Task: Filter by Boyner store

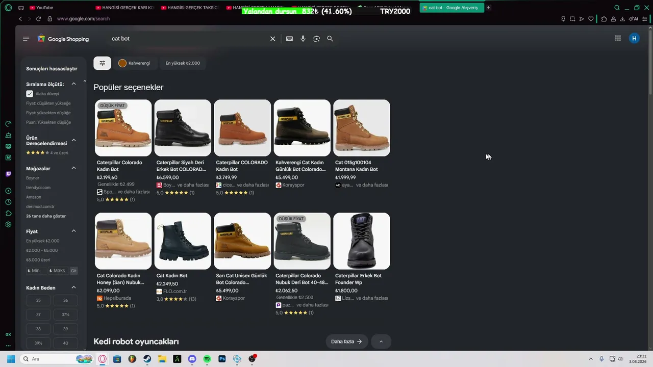Action: tap(33, 178)
